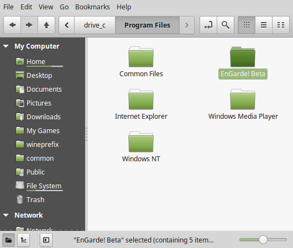Switch to icon view
Image resolution: width=293 pixels, height=248 pixels.
[x=247, y=25]
